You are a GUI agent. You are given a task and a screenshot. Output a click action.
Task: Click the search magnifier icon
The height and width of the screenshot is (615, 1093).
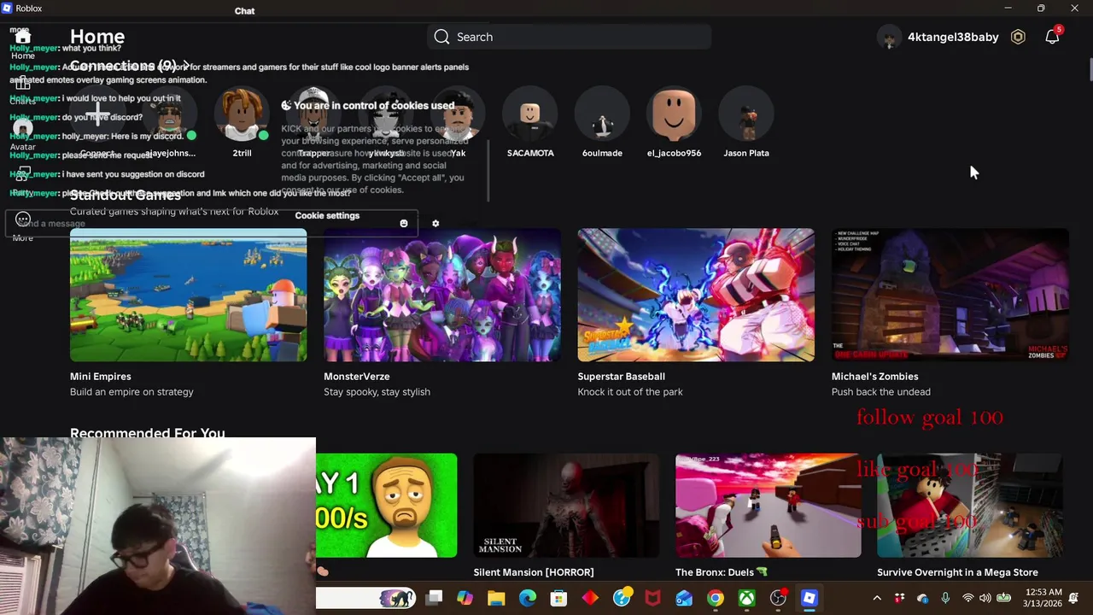pyautogui.click(x=441, y=37)
